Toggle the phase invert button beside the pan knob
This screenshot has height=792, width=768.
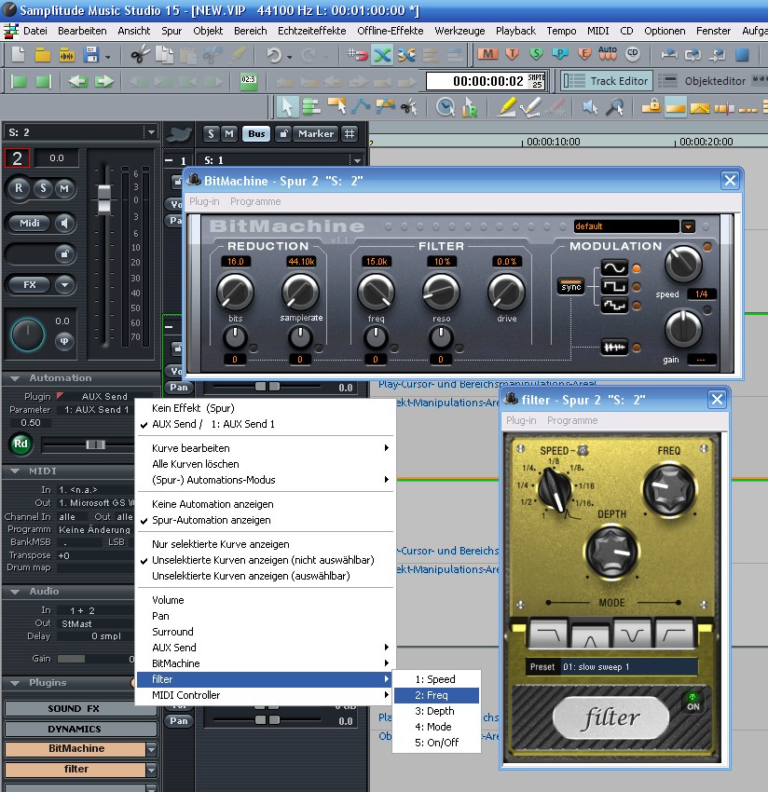click(x=64, y=341)
